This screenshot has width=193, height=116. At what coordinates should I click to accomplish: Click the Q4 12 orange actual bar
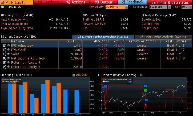[37, 105]
